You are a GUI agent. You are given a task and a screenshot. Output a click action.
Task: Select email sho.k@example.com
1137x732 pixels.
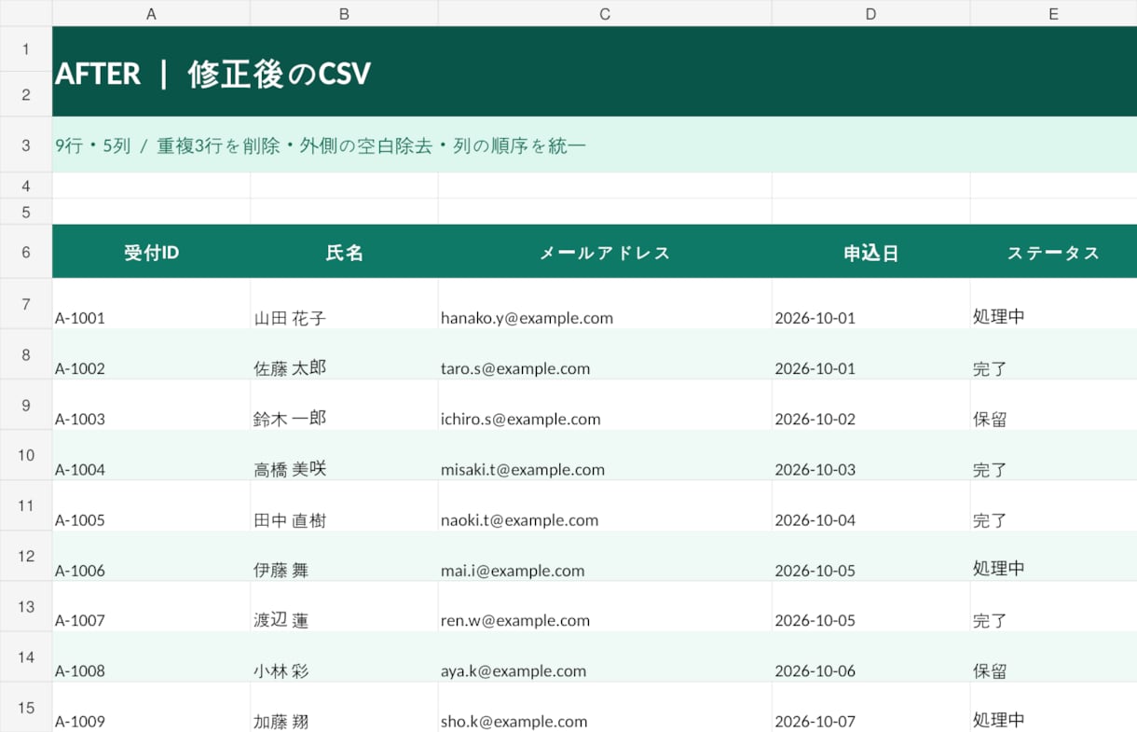point(605,707)
